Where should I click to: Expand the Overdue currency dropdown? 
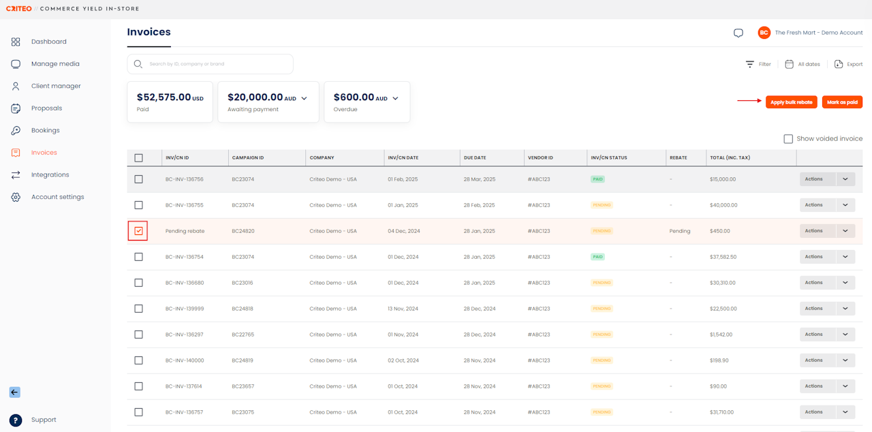[395, 98]
